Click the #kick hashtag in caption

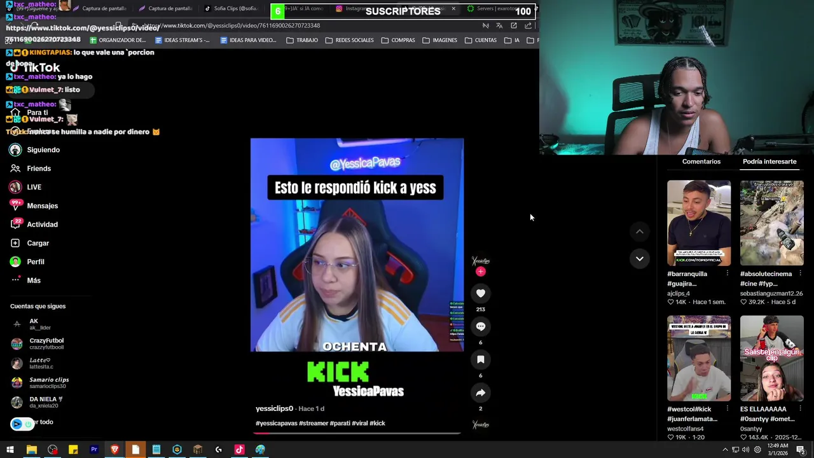point(377,423)
